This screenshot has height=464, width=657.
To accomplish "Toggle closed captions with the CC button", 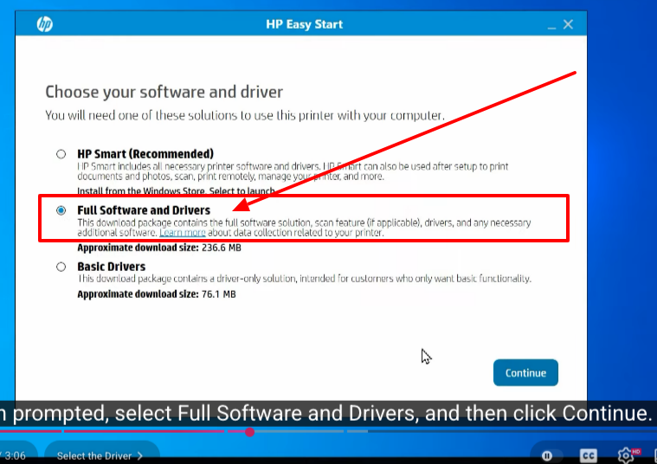I will [588, 455].
